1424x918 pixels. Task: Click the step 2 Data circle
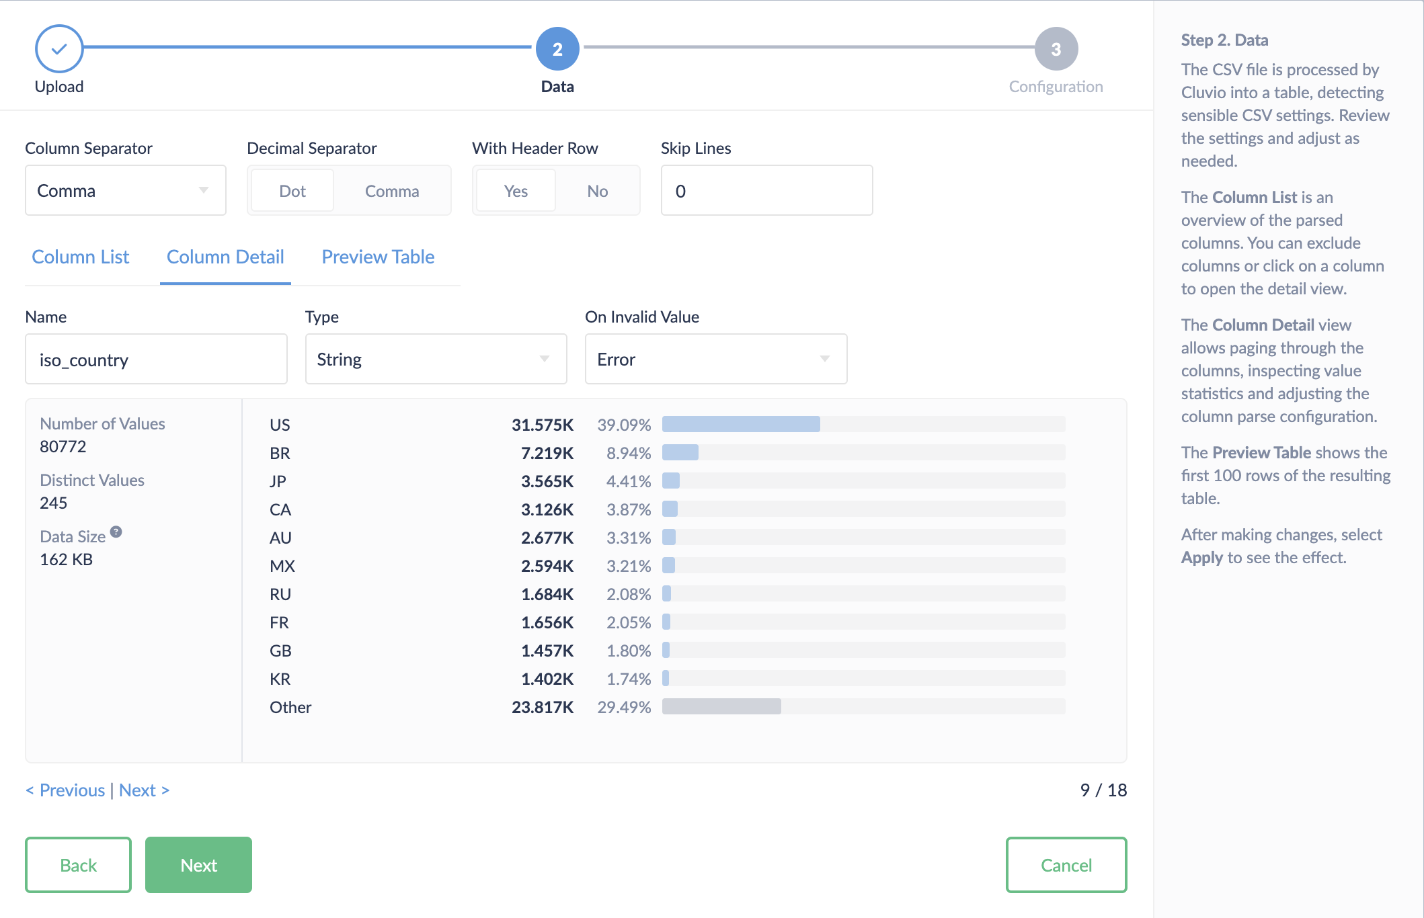coord(557,49)
